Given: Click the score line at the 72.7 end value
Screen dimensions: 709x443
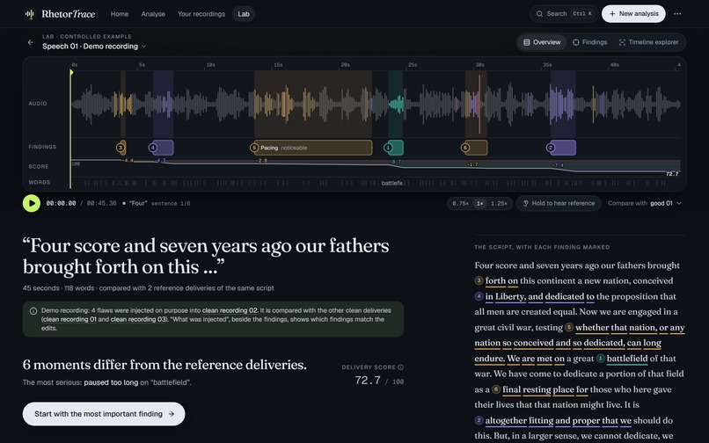Looking at the screenshot, I should pos(672,173).
